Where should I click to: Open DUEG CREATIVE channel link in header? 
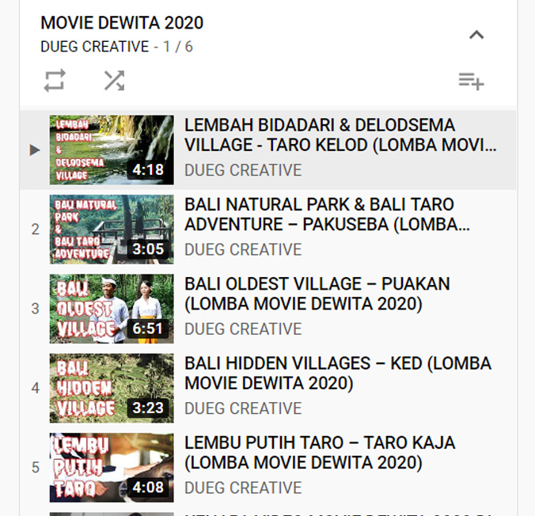(94, 47)
